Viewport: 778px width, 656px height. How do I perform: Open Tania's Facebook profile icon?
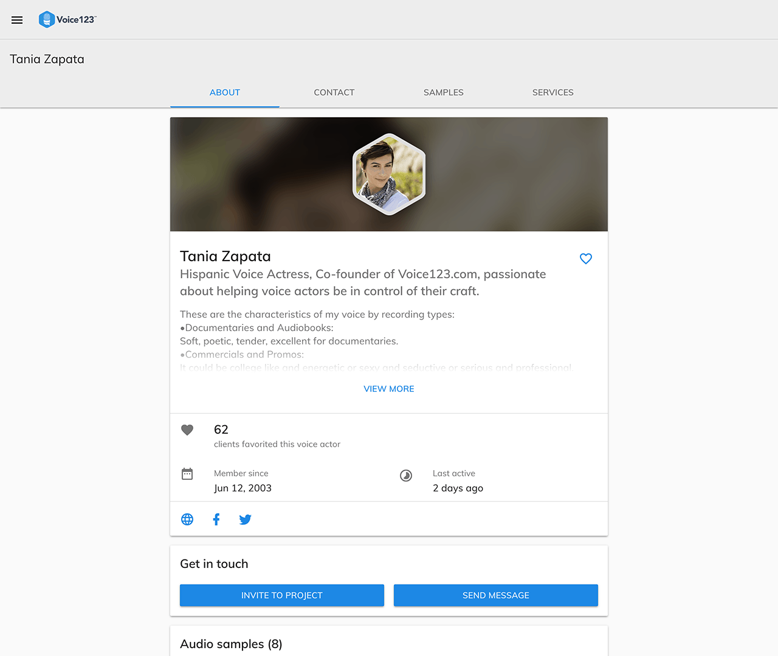[216, 519]
